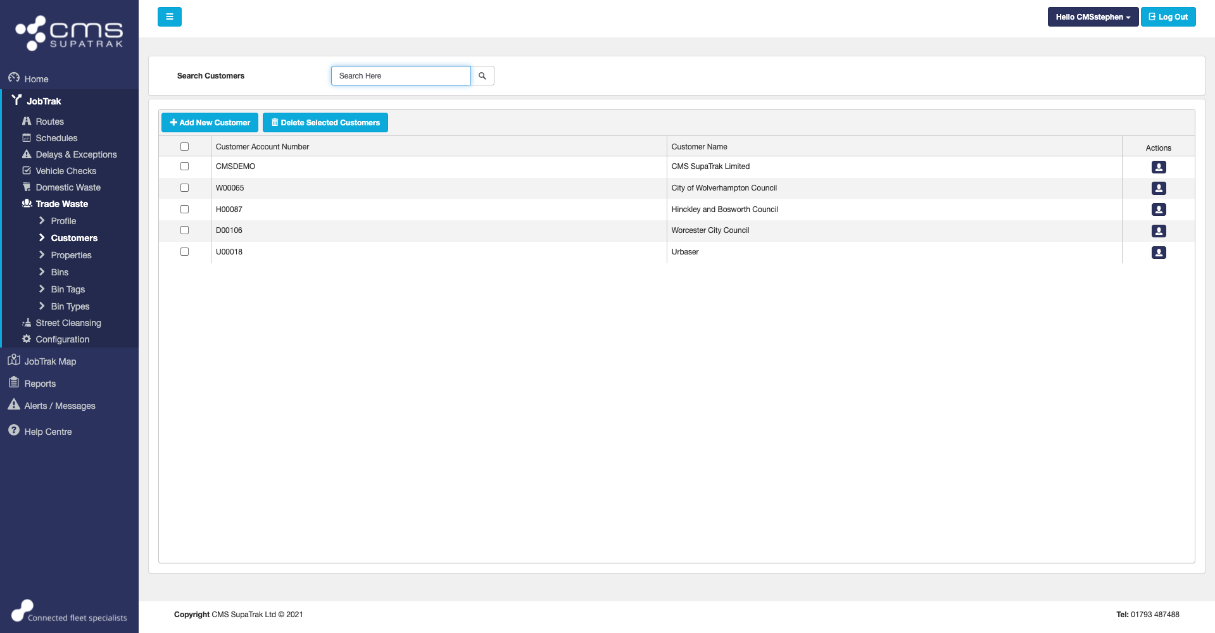Screen dimensions: 1215x633
Task: Click the Reports clipboard icon
Action: tap(14, 382)
